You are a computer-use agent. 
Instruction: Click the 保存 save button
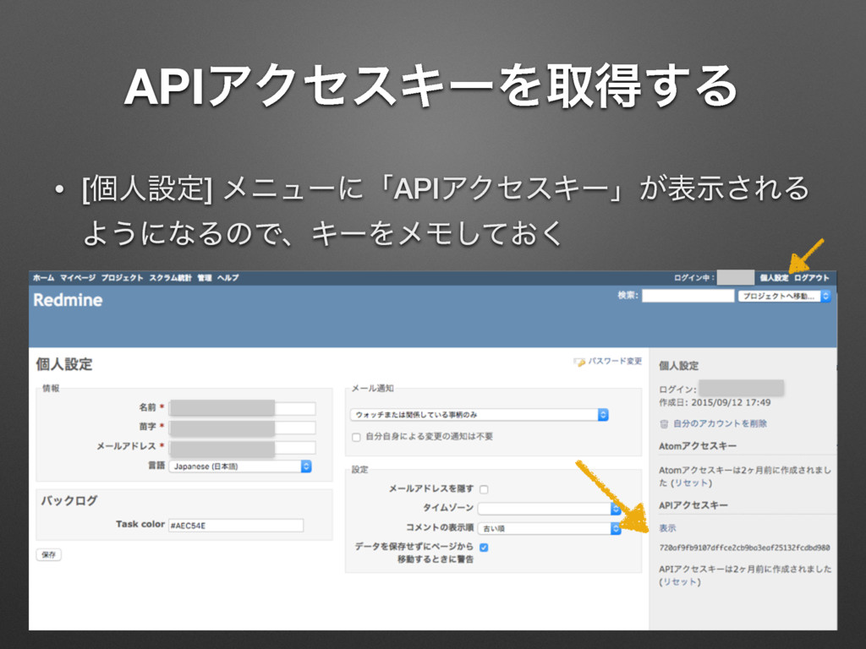(48, 554)
